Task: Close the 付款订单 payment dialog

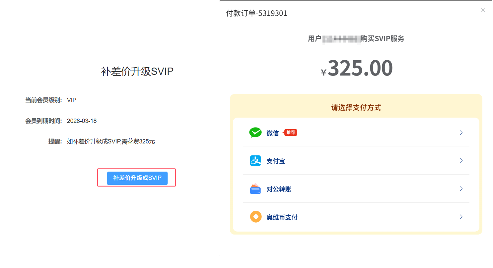Action: [x=483, y=10]
